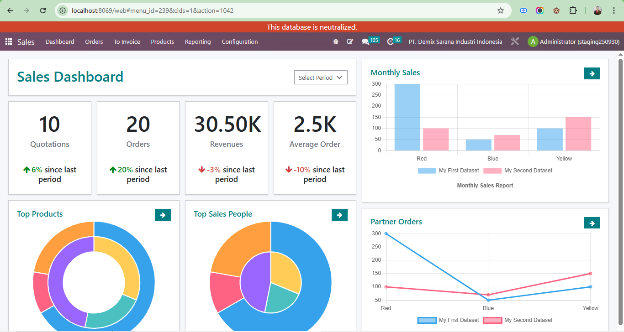624x332 pixels.
Task: Toggle My Second Dataset in Monthly Sales legend
Action: click(518, 171)
